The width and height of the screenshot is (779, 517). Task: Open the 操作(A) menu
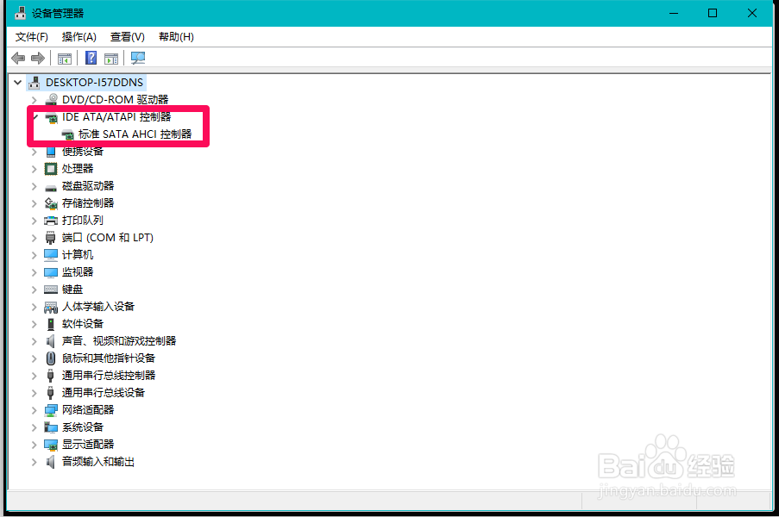click(79, 37)
